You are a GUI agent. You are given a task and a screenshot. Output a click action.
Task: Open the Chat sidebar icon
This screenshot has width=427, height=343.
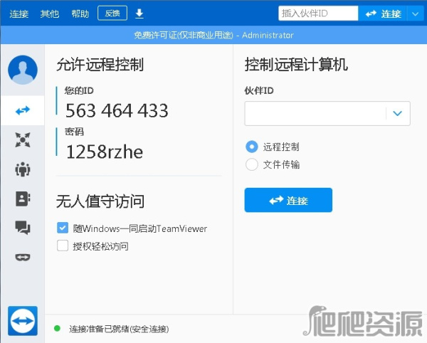pos(23,228)
